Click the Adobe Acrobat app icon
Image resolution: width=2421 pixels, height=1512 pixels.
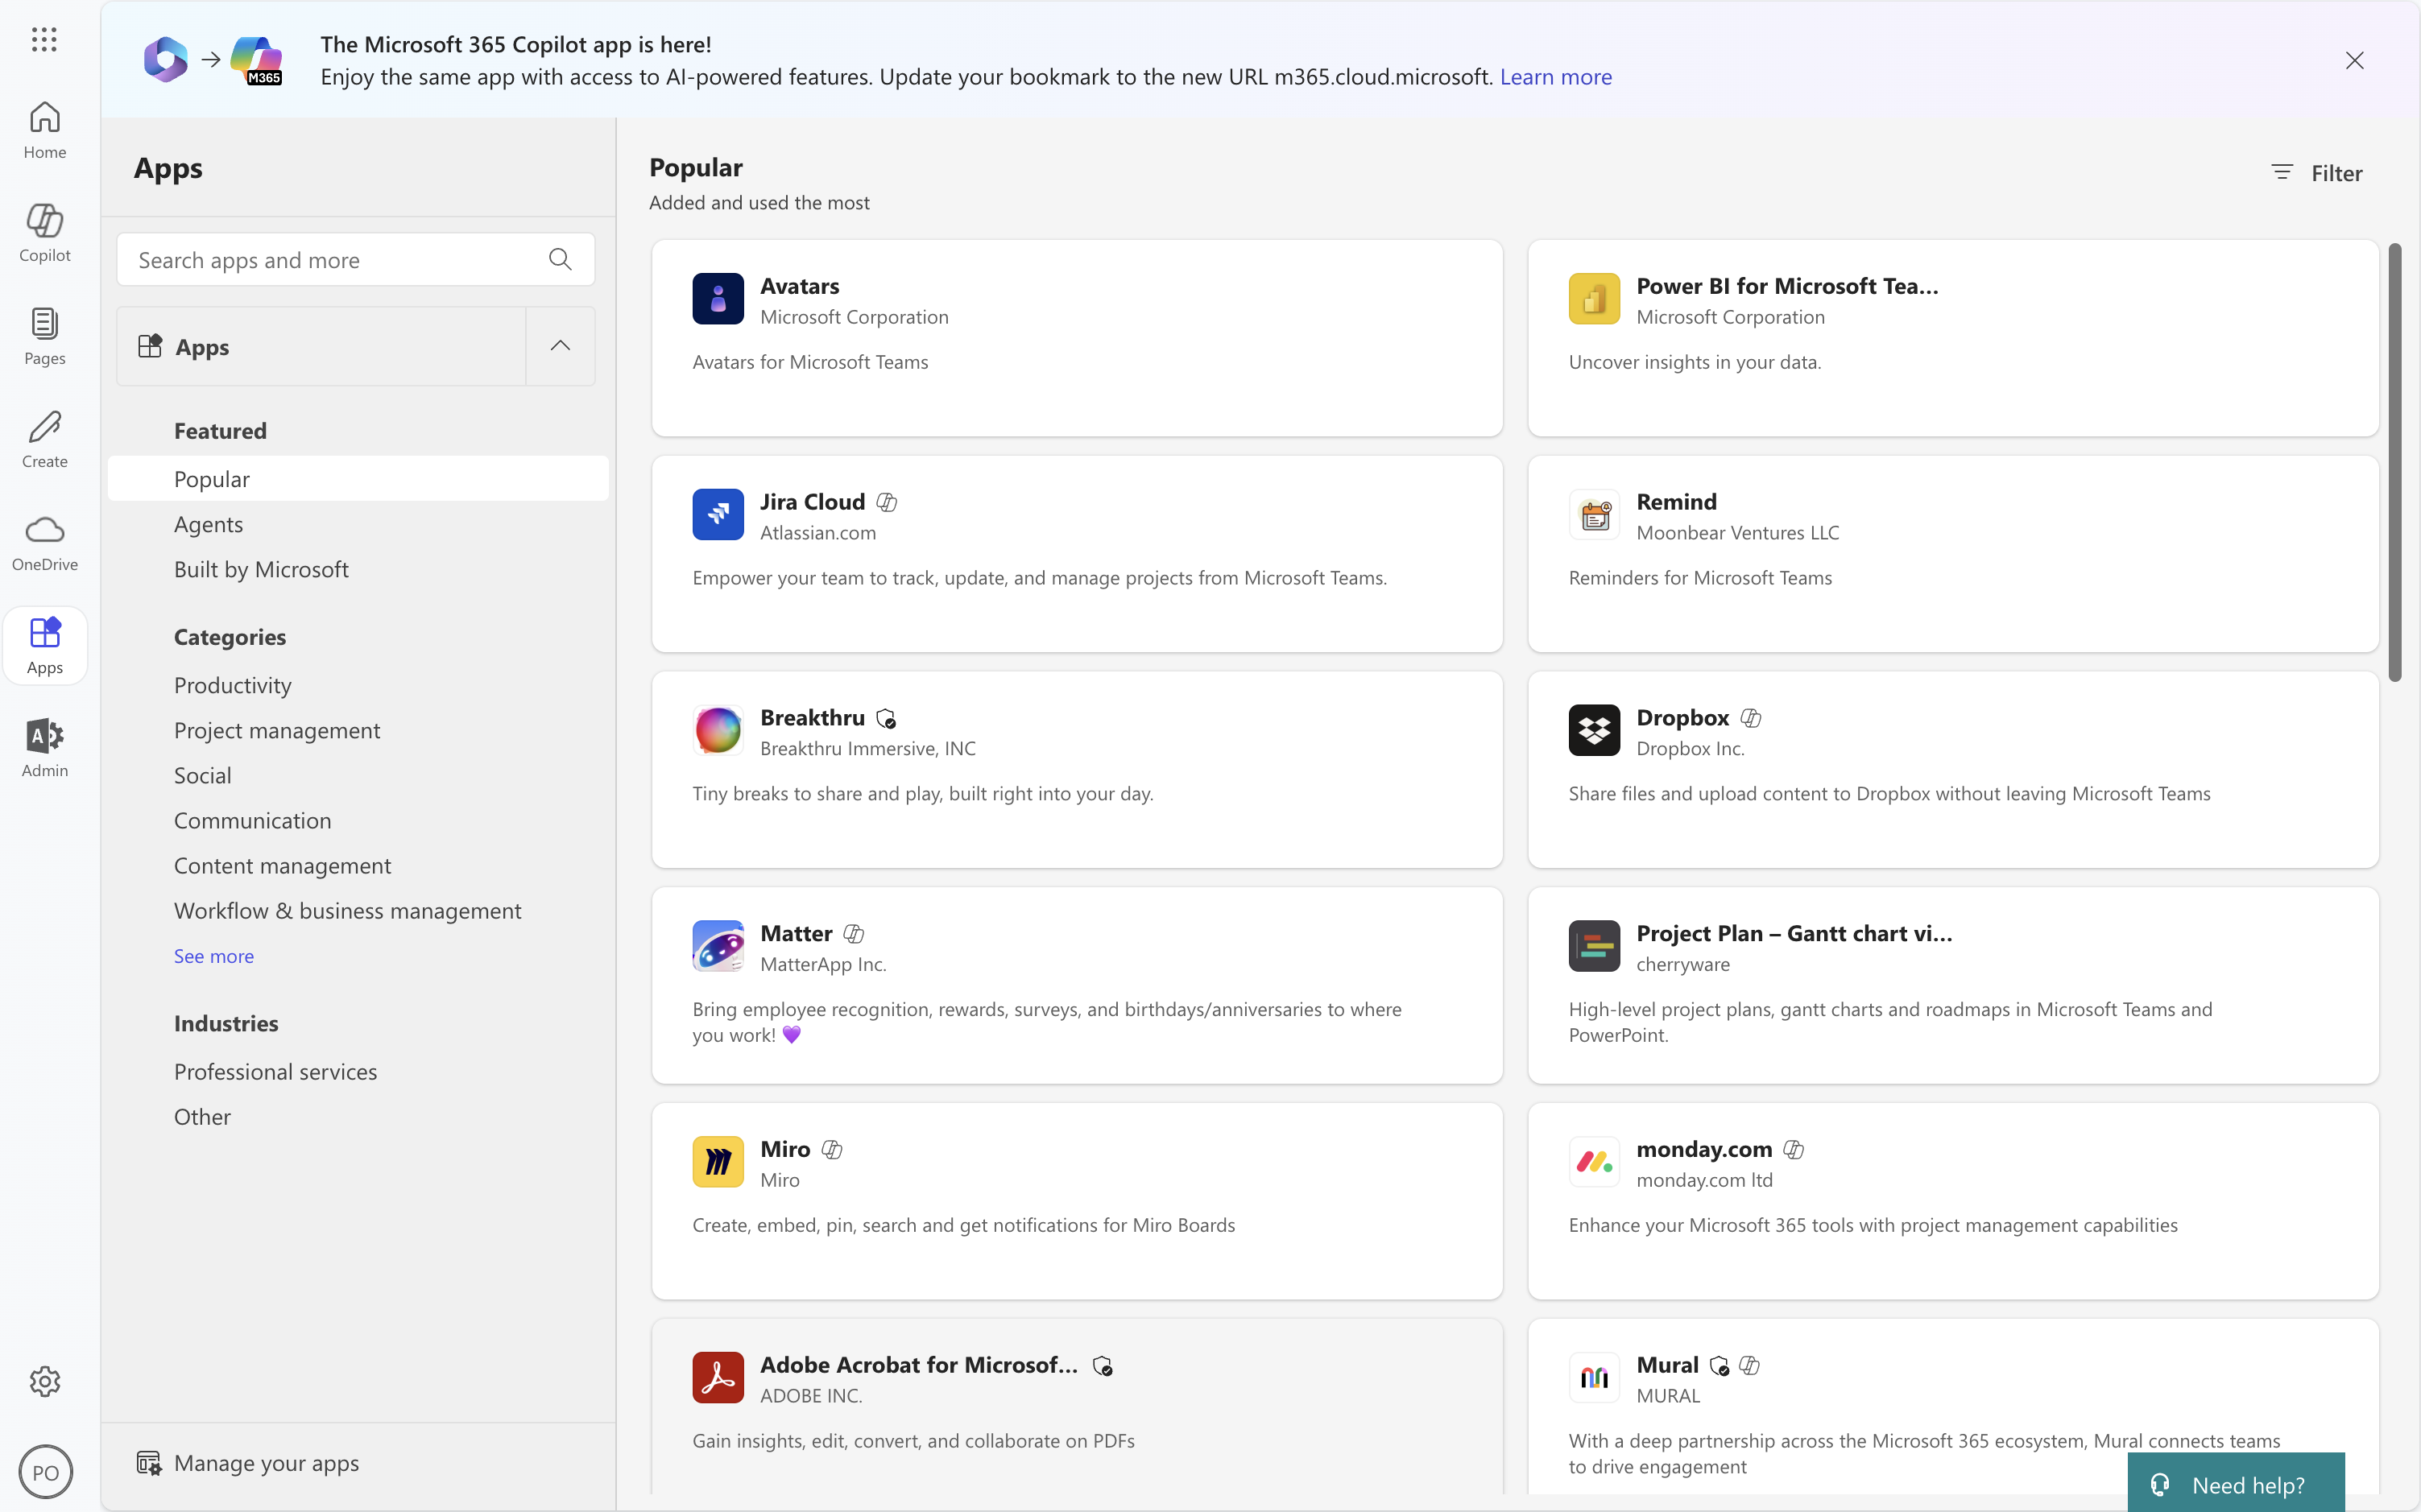click(718, 1378)
